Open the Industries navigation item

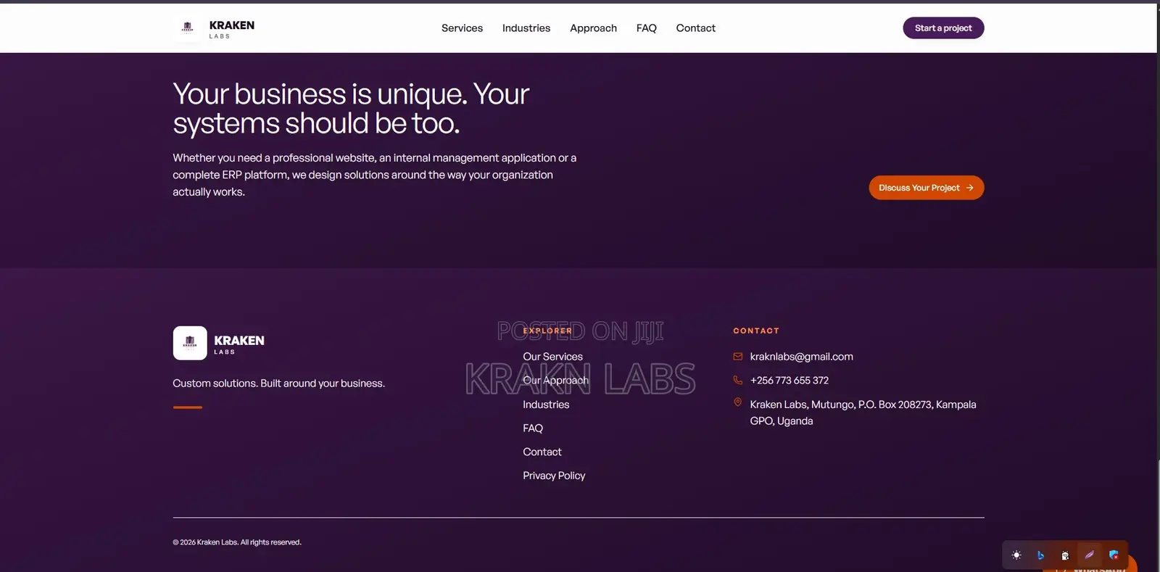526,28
